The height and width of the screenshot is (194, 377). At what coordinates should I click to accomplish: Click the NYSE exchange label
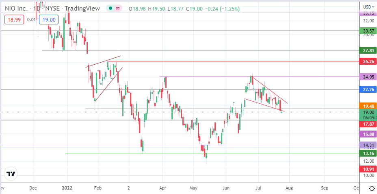pos(53,9)
